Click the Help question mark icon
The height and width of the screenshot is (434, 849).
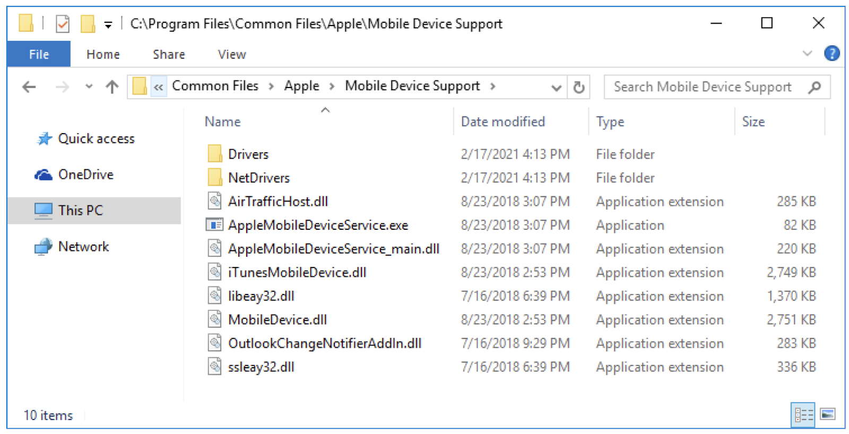point(832,53)
